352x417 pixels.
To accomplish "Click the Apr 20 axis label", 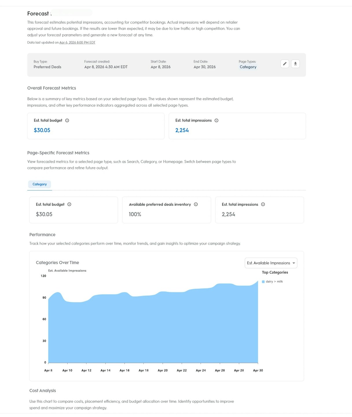I will [163, 370].
